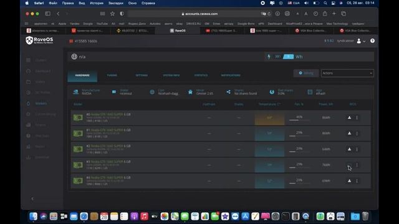Viewport: 399px width, 224px height.
Task: Open YouTube bookmark in favorites bar
Action: pos(102,24)
